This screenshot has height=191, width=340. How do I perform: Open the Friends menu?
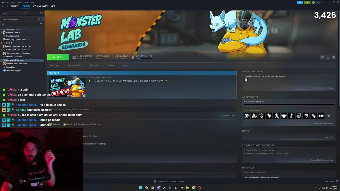[x=19, y=2]
